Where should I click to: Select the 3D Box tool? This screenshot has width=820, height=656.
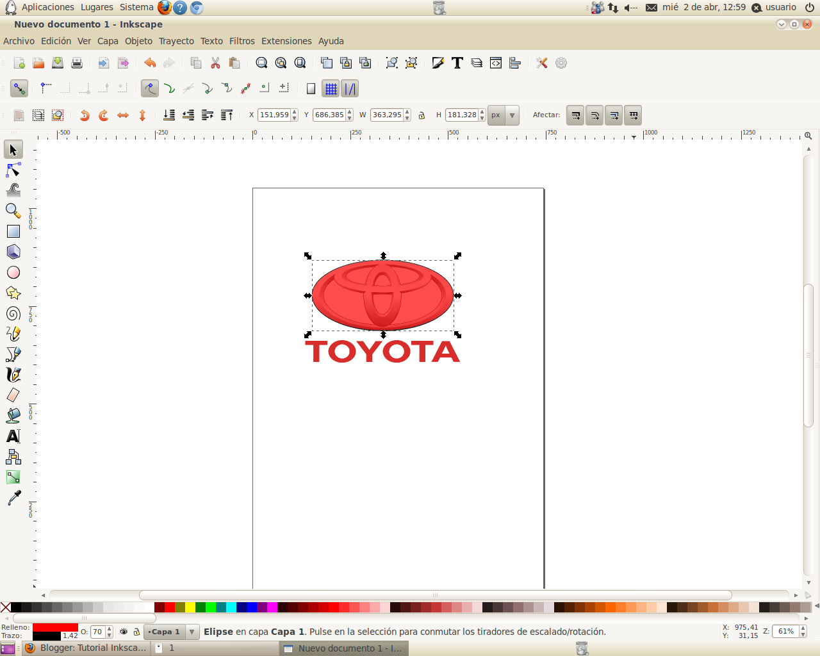tap(13, 252)
